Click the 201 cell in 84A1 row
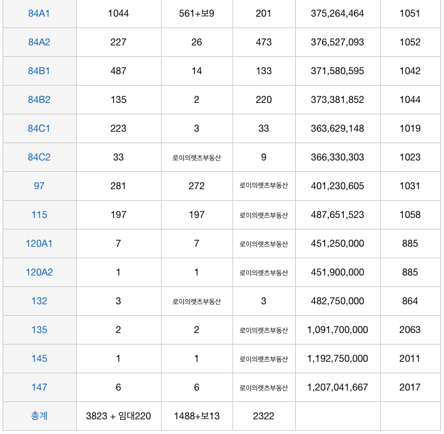Viewport: 444px width, 434px height. click(264, 13)
